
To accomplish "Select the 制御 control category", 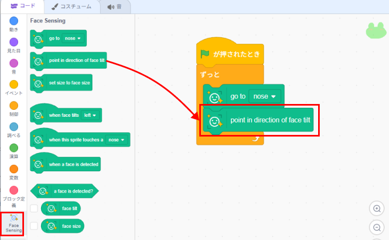I will pos(14,106).
